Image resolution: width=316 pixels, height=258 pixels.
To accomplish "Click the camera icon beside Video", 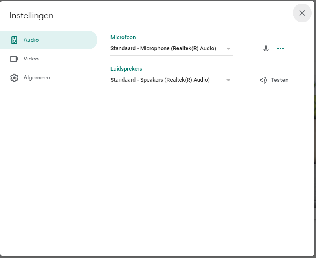I will coord(14,59).
